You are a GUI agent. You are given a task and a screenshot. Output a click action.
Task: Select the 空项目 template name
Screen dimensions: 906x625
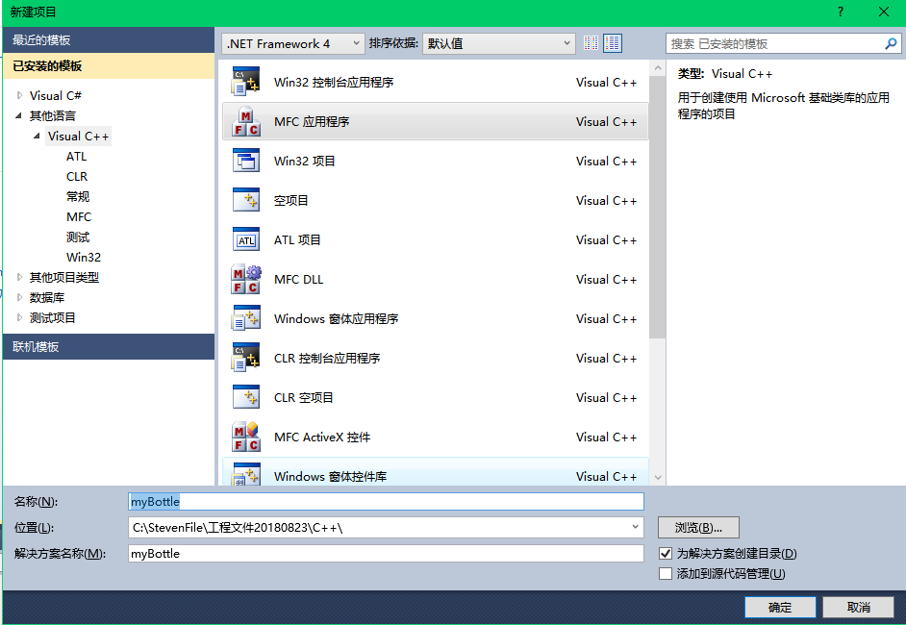coord(290,200)
